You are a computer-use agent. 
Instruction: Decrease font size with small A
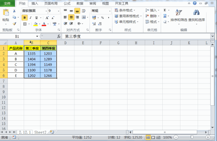pyautogui.click(x=53, y=18)
